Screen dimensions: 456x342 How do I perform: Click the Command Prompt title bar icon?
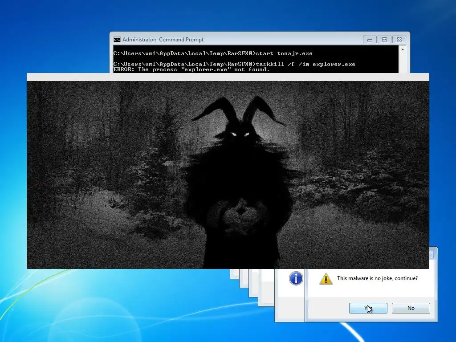(117, 40)
